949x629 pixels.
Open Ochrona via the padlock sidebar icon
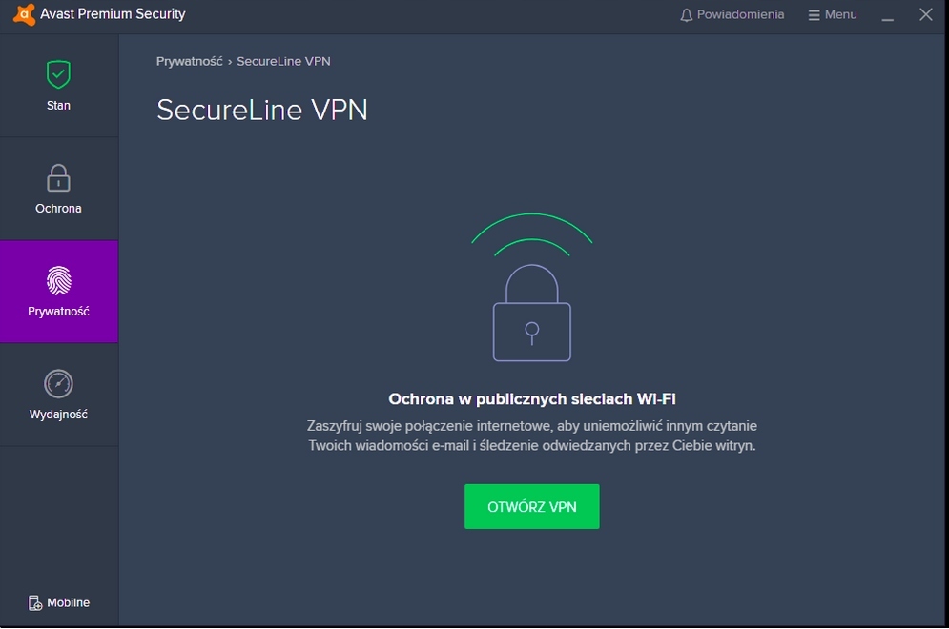[x=58, y=178]
